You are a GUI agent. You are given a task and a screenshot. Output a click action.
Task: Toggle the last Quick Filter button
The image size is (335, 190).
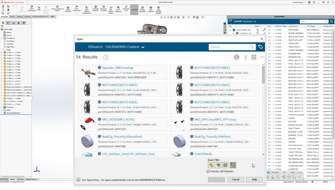tap(233, 165)
